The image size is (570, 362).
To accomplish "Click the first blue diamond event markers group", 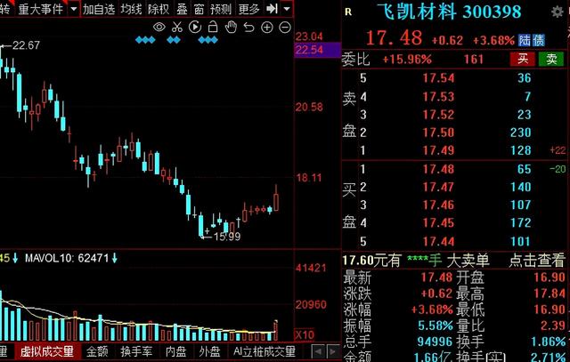I will 145,39.
